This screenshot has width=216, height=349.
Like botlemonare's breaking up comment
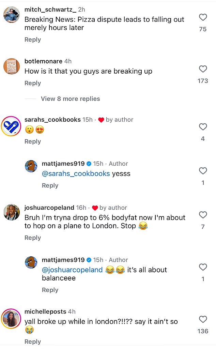coord(203,69)
